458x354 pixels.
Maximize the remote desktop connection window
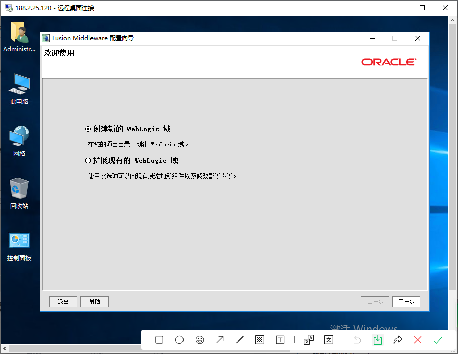pyautogui.click(x=422, y=8)
